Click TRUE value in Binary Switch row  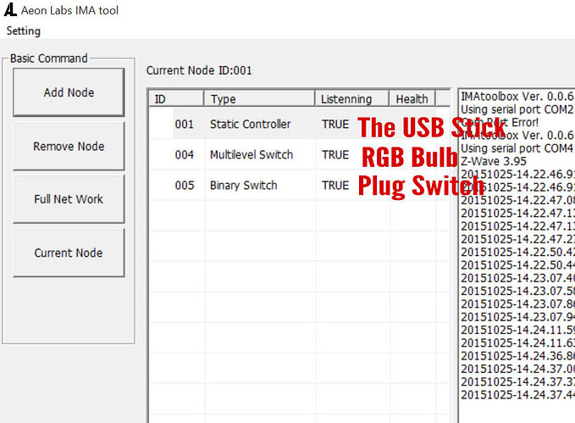[x=335, y=185]
